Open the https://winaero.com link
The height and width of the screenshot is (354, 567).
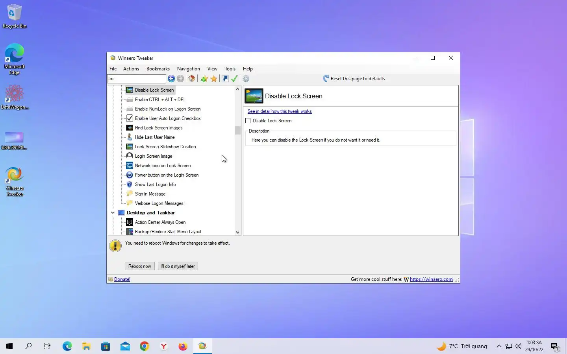pos(431,279)
